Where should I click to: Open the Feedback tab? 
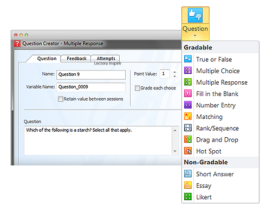point(76,59)
